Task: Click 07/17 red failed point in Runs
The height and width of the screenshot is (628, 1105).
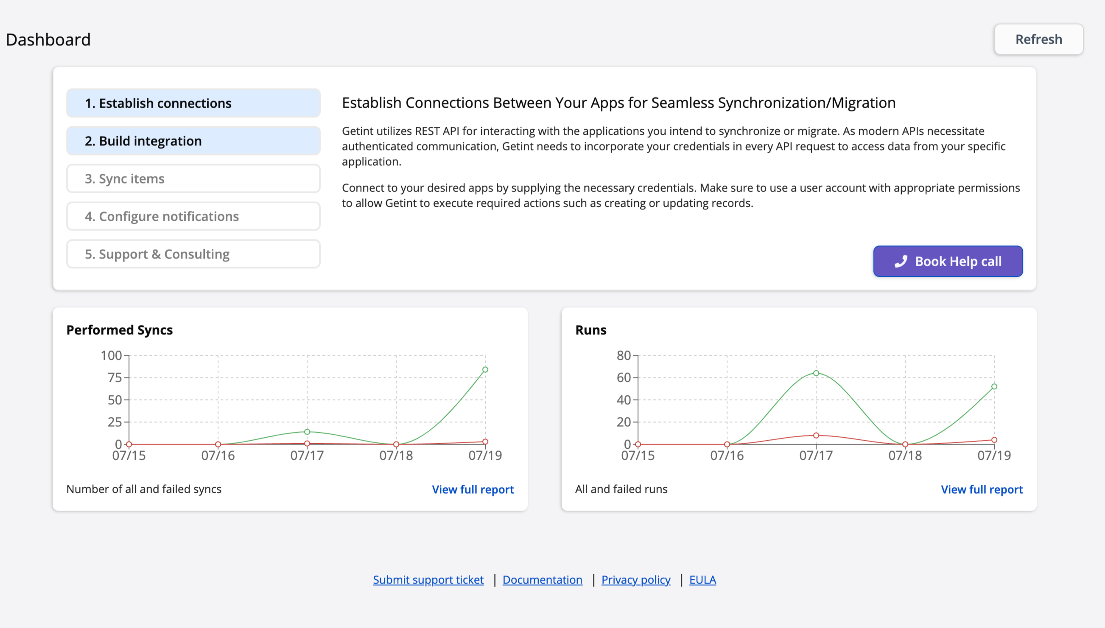Action: click(816, 436)
